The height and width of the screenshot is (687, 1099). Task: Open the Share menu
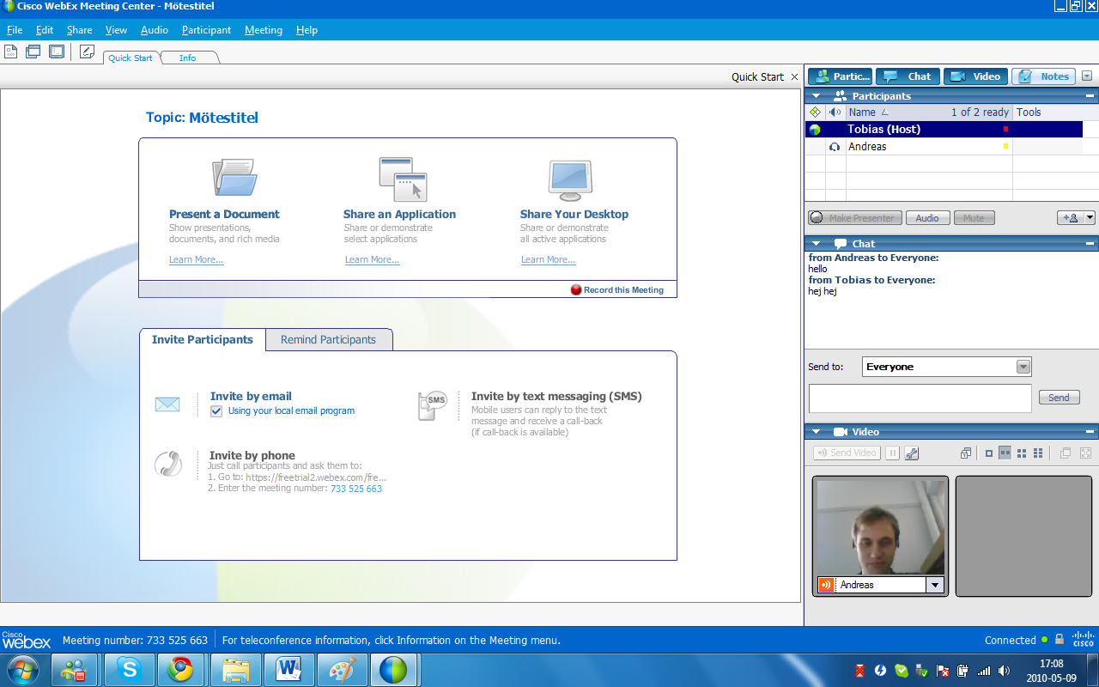point(79,30)
